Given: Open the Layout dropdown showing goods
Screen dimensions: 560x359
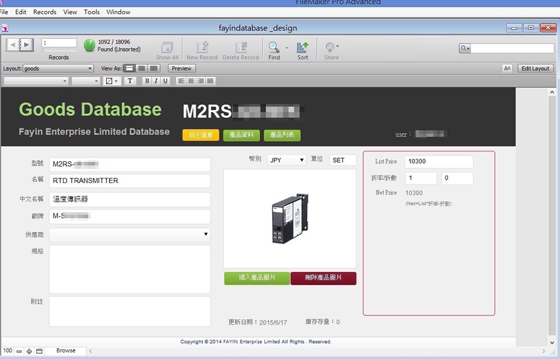Looking at the screenshot, I should click(58, 69).
